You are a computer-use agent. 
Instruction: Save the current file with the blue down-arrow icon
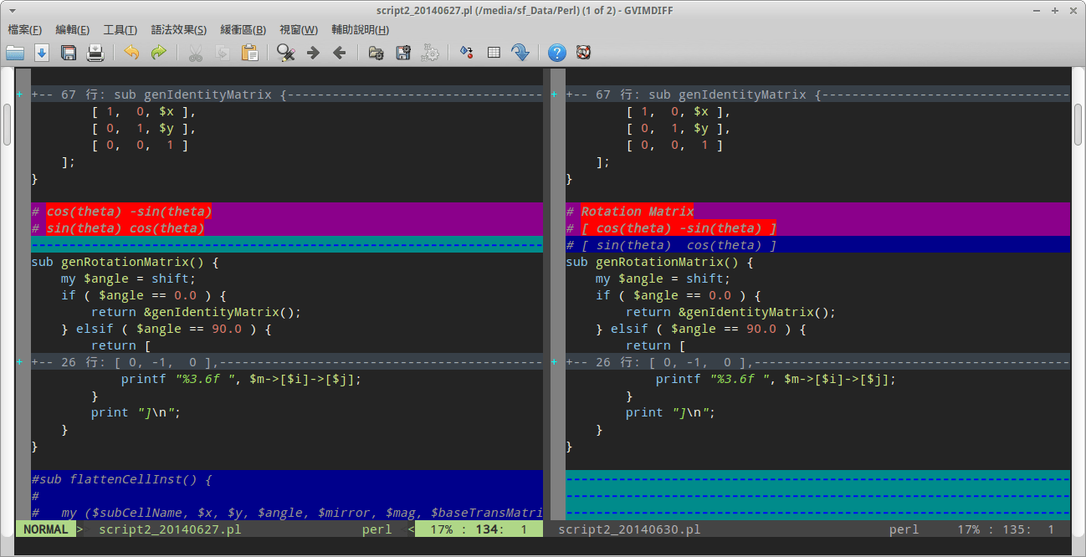tap(42, 53)
